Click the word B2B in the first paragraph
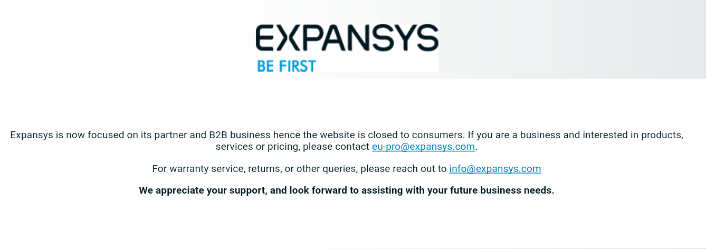The width and height of the screenshot is (706, 249). pyautogui.click(x=218, y=135)
